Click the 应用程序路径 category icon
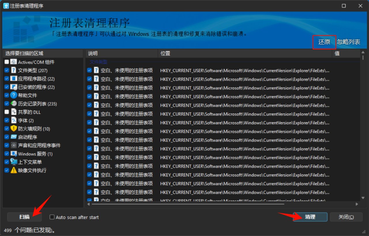Screen dimensions: 369x236 coord(14,79)
